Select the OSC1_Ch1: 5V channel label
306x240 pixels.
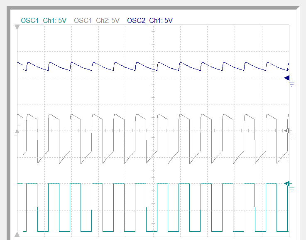pyautogui.click(x=44, y=20)
